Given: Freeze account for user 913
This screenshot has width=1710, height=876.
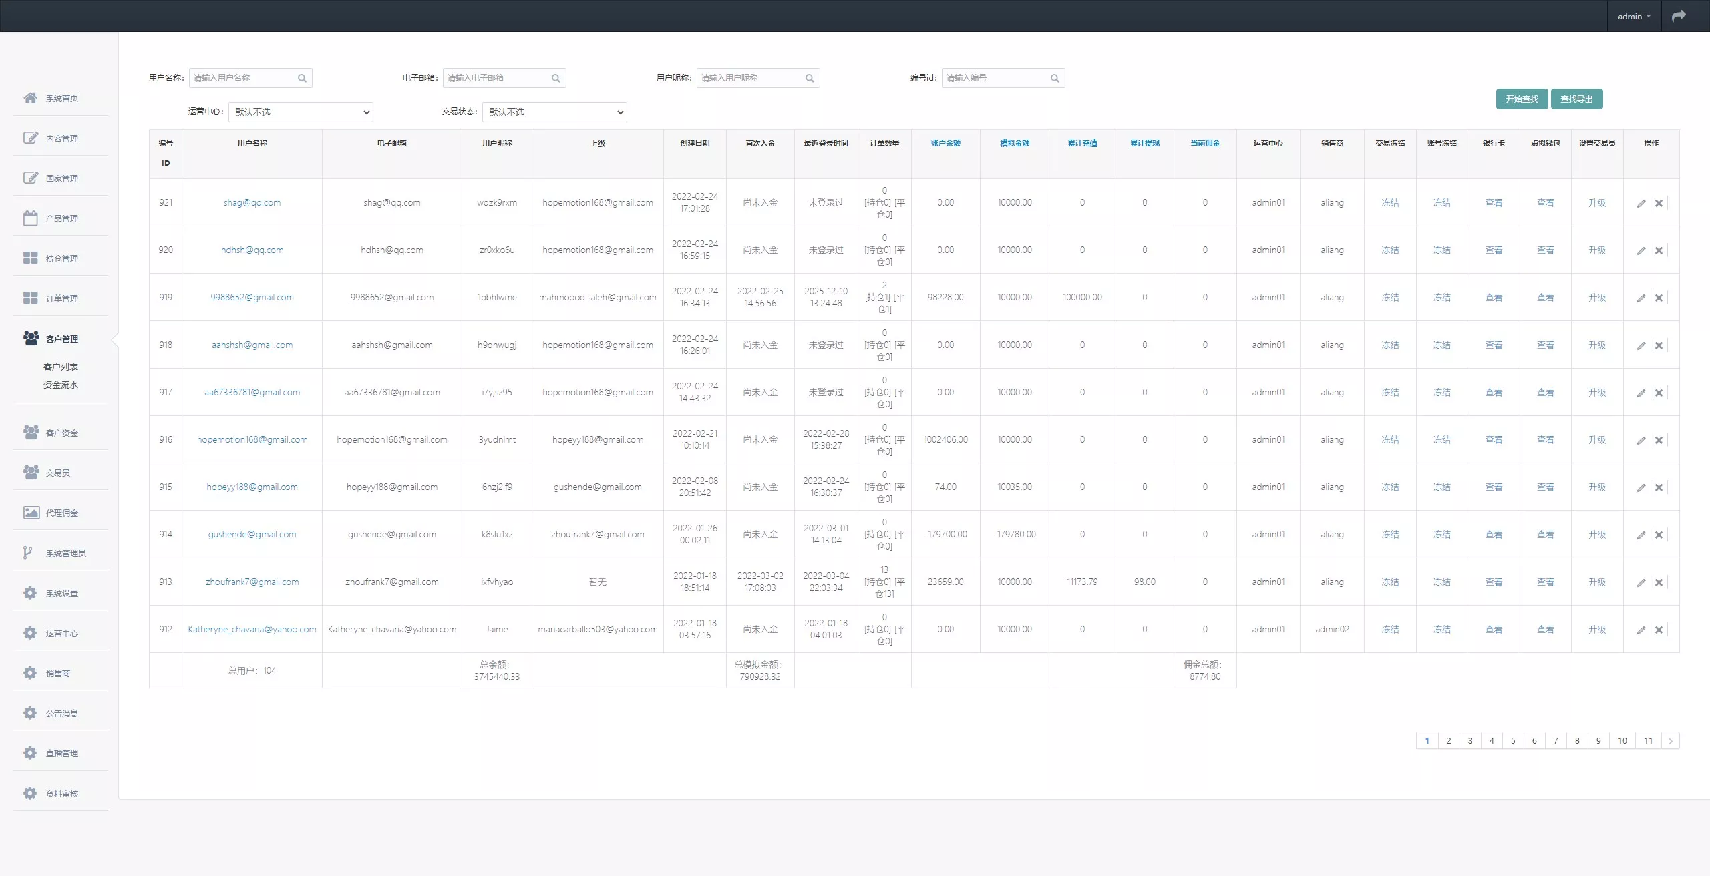Looking at the screenshot, I should tap(1441, 582).
